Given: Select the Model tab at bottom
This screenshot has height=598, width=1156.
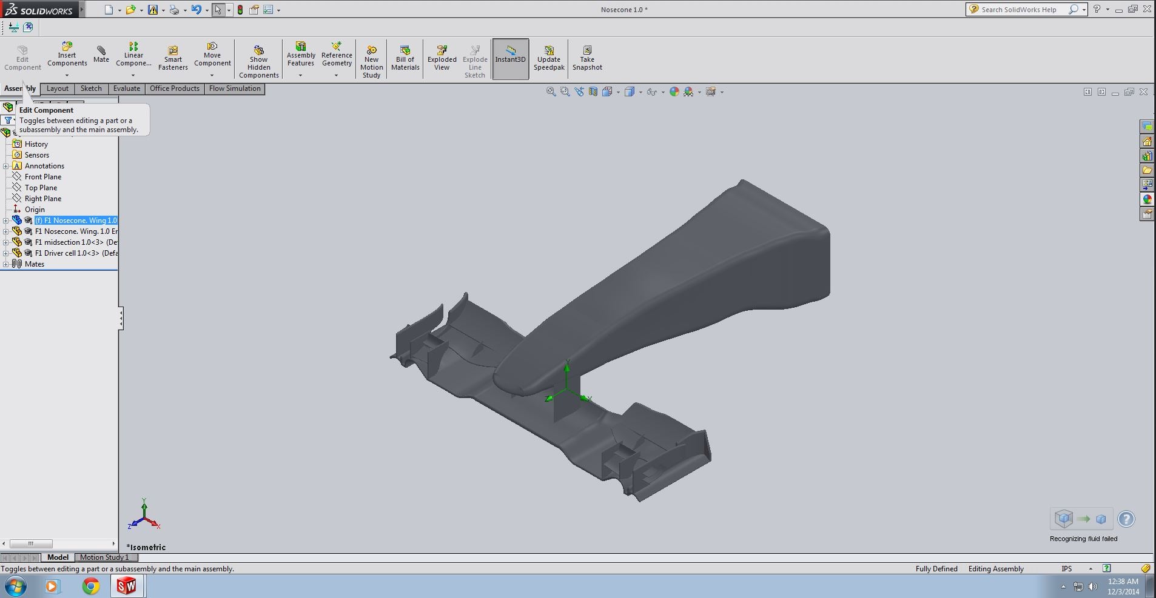Looking at the screenshot, I should click(x=58, y=557).
